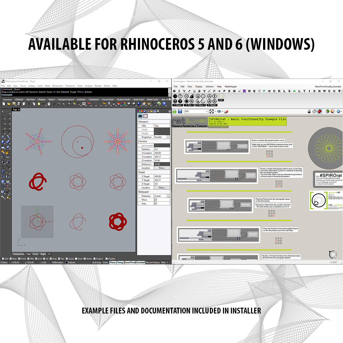Click the light bulb icon in Rhino toolbar
Screen dimensions: 343x343
[x=109, y=104]
